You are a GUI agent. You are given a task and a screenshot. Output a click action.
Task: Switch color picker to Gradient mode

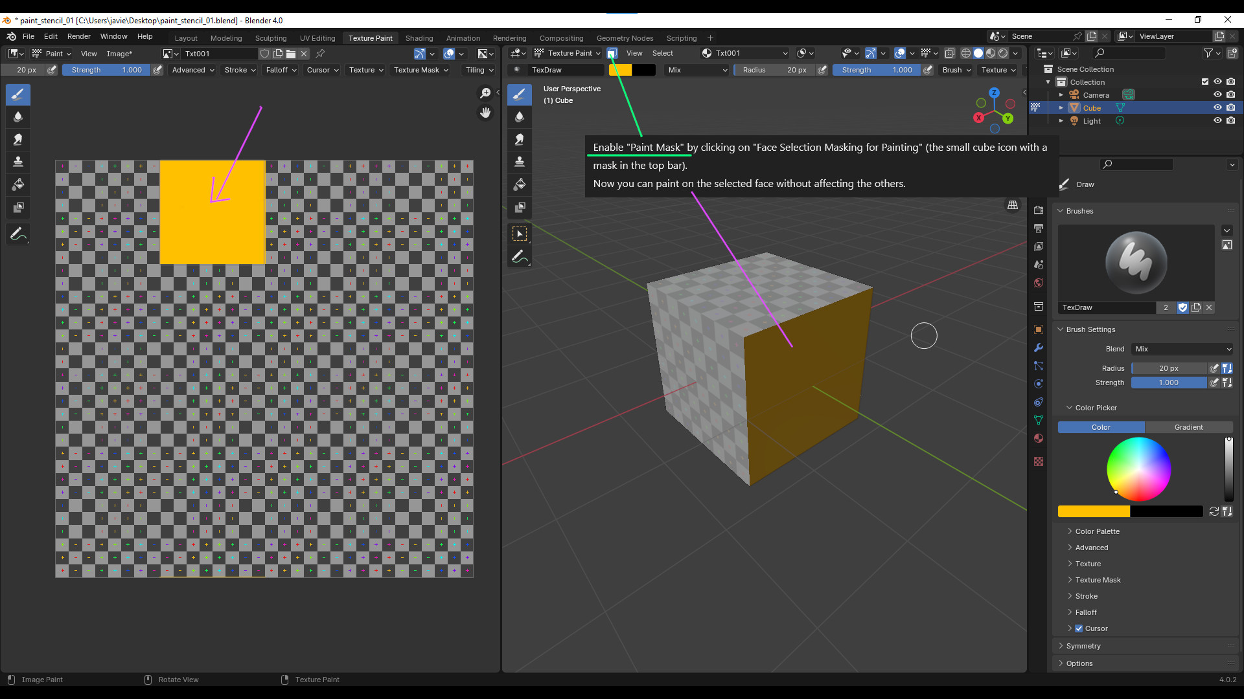click(x=1189, y=427)
